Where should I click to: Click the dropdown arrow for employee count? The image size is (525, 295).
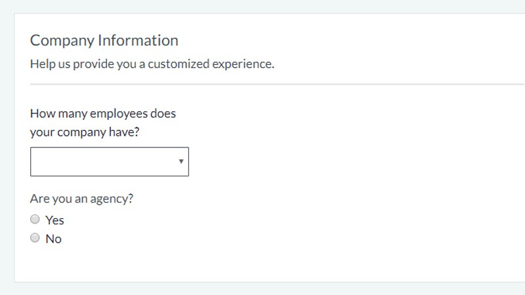coord(181,161)
